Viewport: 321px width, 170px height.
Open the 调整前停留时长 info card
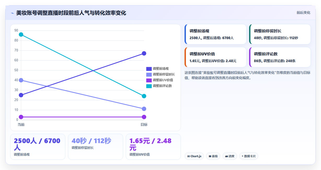click(280, 34)
